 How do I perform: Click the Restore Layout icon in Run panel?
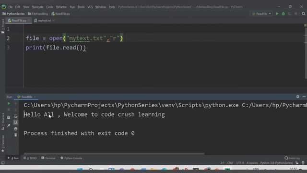tap(9, 117)
